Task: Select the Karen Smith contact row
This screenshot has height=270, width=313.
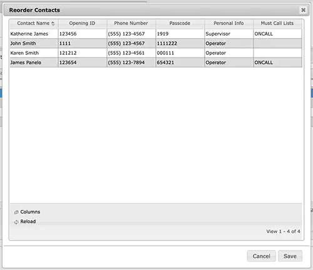Action: [156, 53]
